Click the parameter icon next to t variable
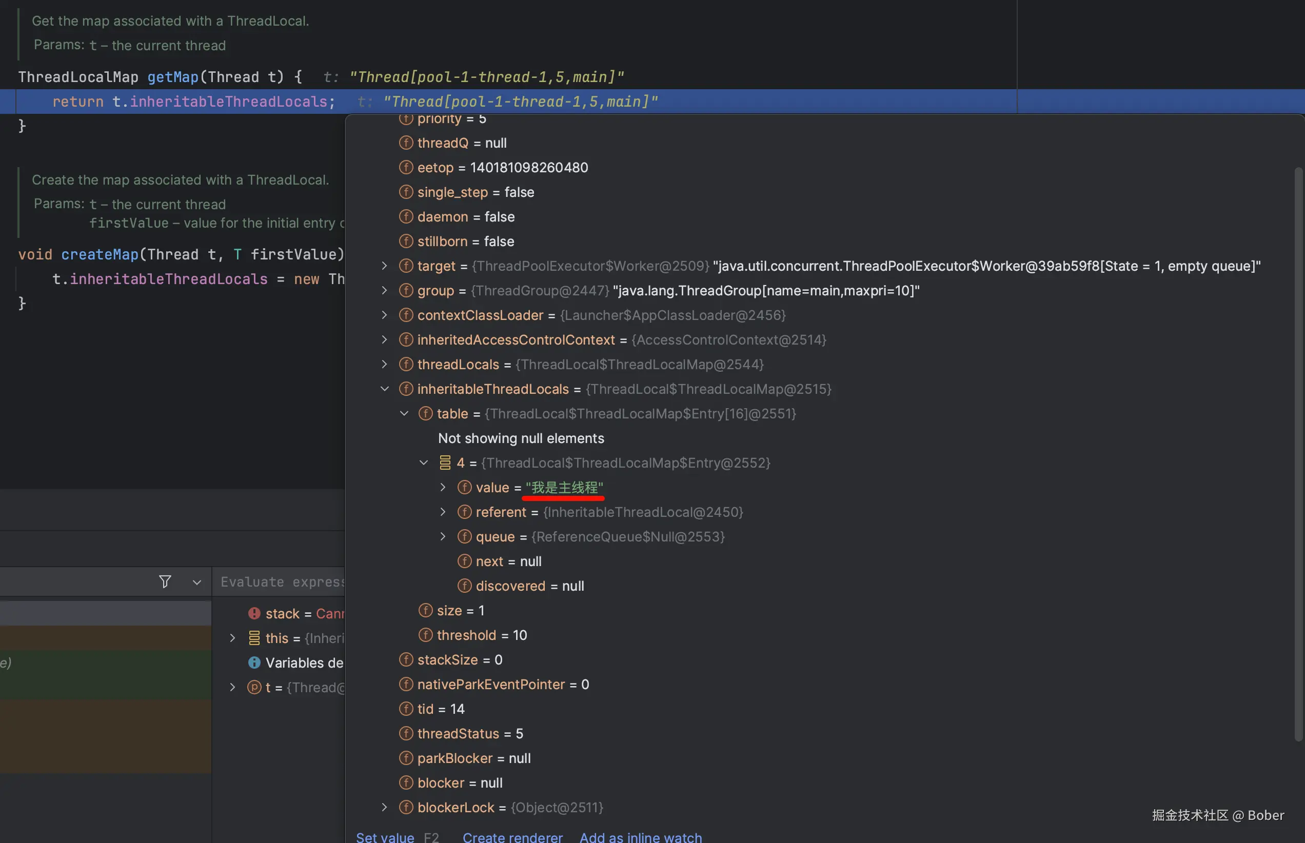 254,687
